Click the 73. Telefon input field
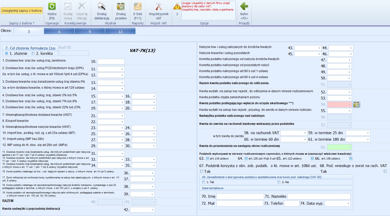 tap(292, 203)
